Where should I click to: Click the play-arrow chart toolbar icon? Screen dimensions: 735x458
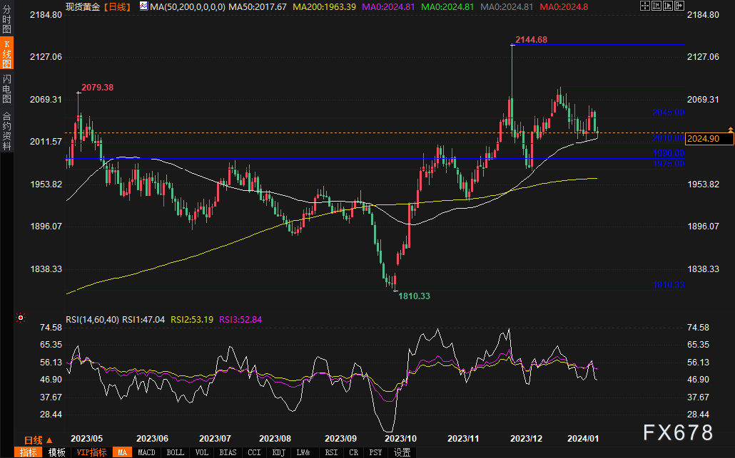[668, 6]
